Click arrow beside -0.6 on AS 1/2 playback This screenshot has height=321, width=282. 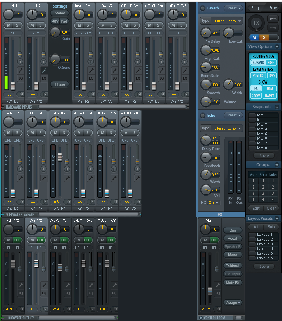coord(68,202)
